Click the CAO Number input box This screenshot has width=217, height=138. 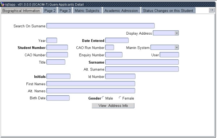[57, 55]
